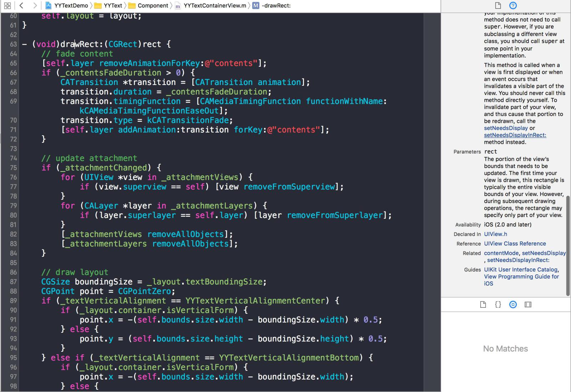Image resolution: width=571 pixels, height=392 pixels.
Task: Show the Media library
Action: [x=528, y=305]
